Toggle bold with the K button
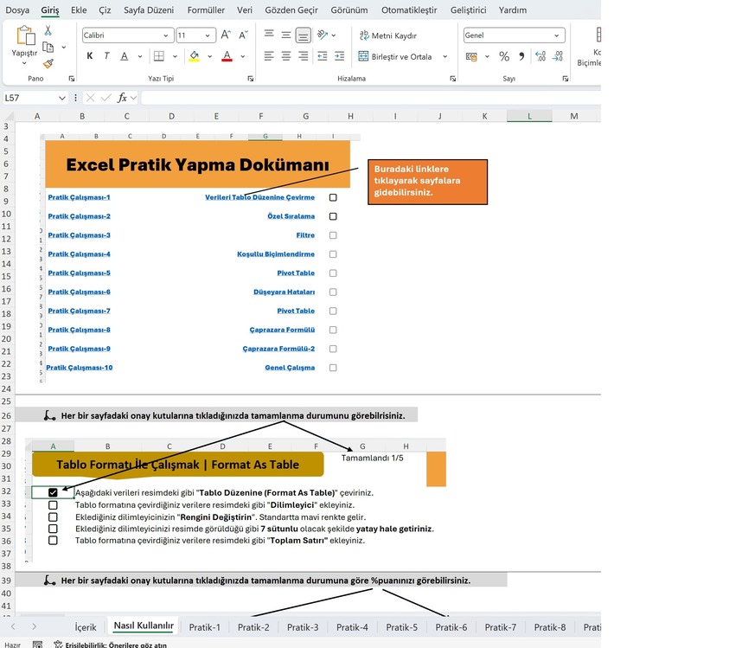This screenshot has height=648, width=729. pyautogui.click(x=90, y=56)
